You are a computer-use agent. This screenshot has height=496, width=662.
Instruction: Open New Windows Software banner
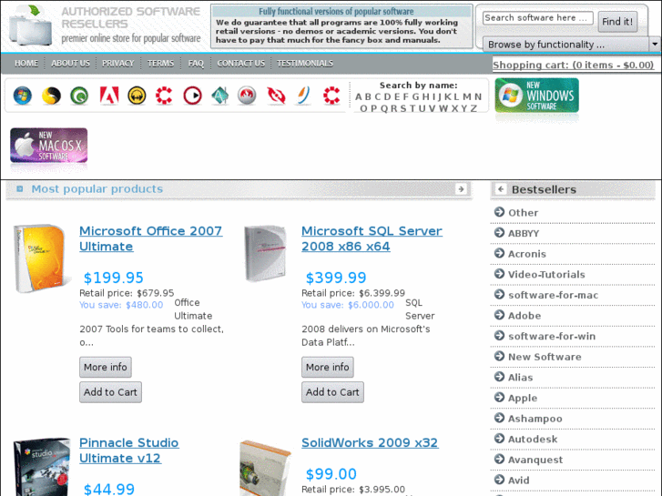(536, 96)
